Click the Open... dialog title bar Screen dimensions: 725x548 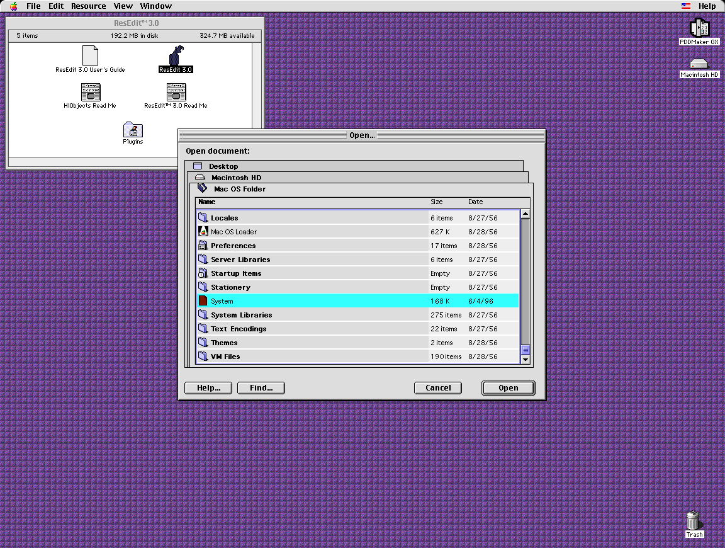click(362, 135)
